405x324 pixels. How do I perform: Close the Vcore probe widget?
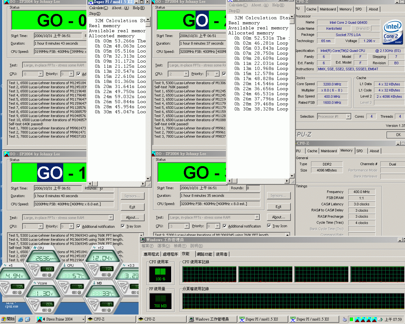(x=49, y=310)
